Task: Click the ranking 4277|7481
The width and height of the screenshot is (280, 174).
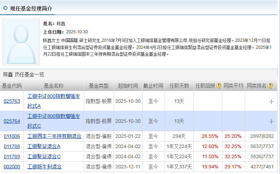Action: (262, 167)
